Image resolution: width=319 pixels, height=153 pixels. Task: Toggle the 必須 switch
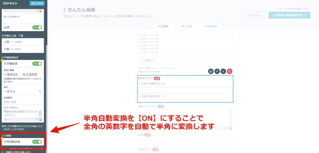(37, 27)
